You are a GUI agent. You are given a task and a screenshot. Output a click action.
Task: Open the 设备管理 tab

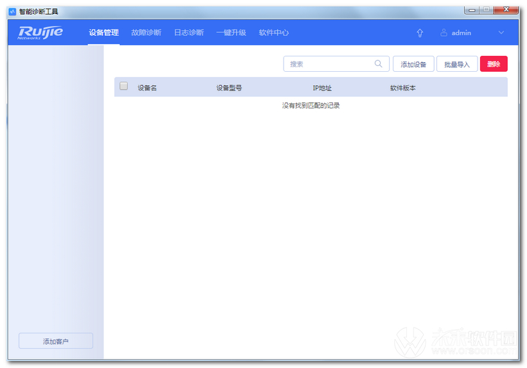pos(103,33)
